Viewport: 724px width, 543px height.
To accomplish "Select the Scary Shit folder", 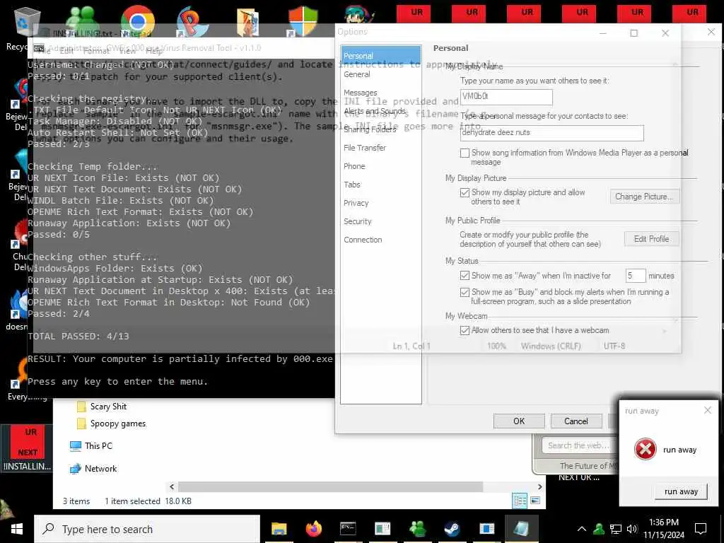I will click(x=102, y=407).
